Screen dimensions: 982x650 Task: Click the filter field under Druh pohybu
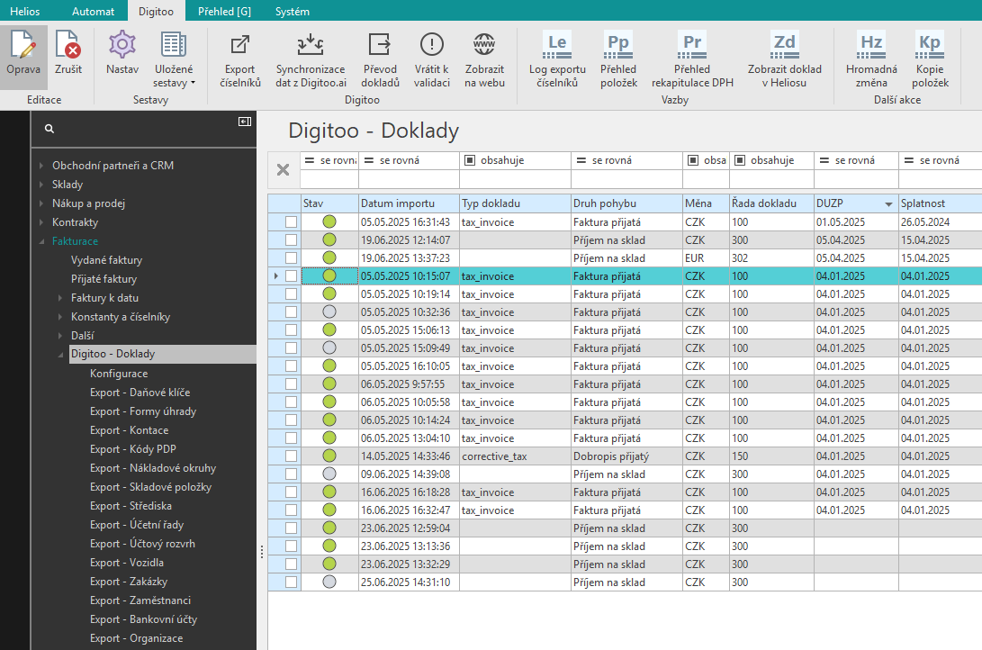coord(626,180)
